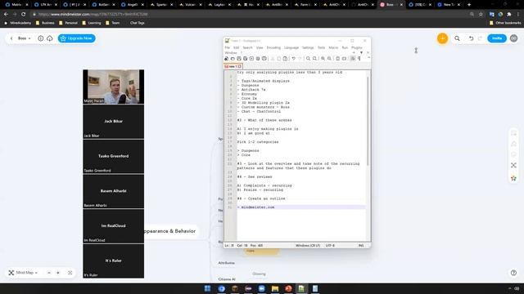Click the Replace icon in Notepad++ toolbar
The height and width of the screenshot is (294, 524).
[314, 59]
